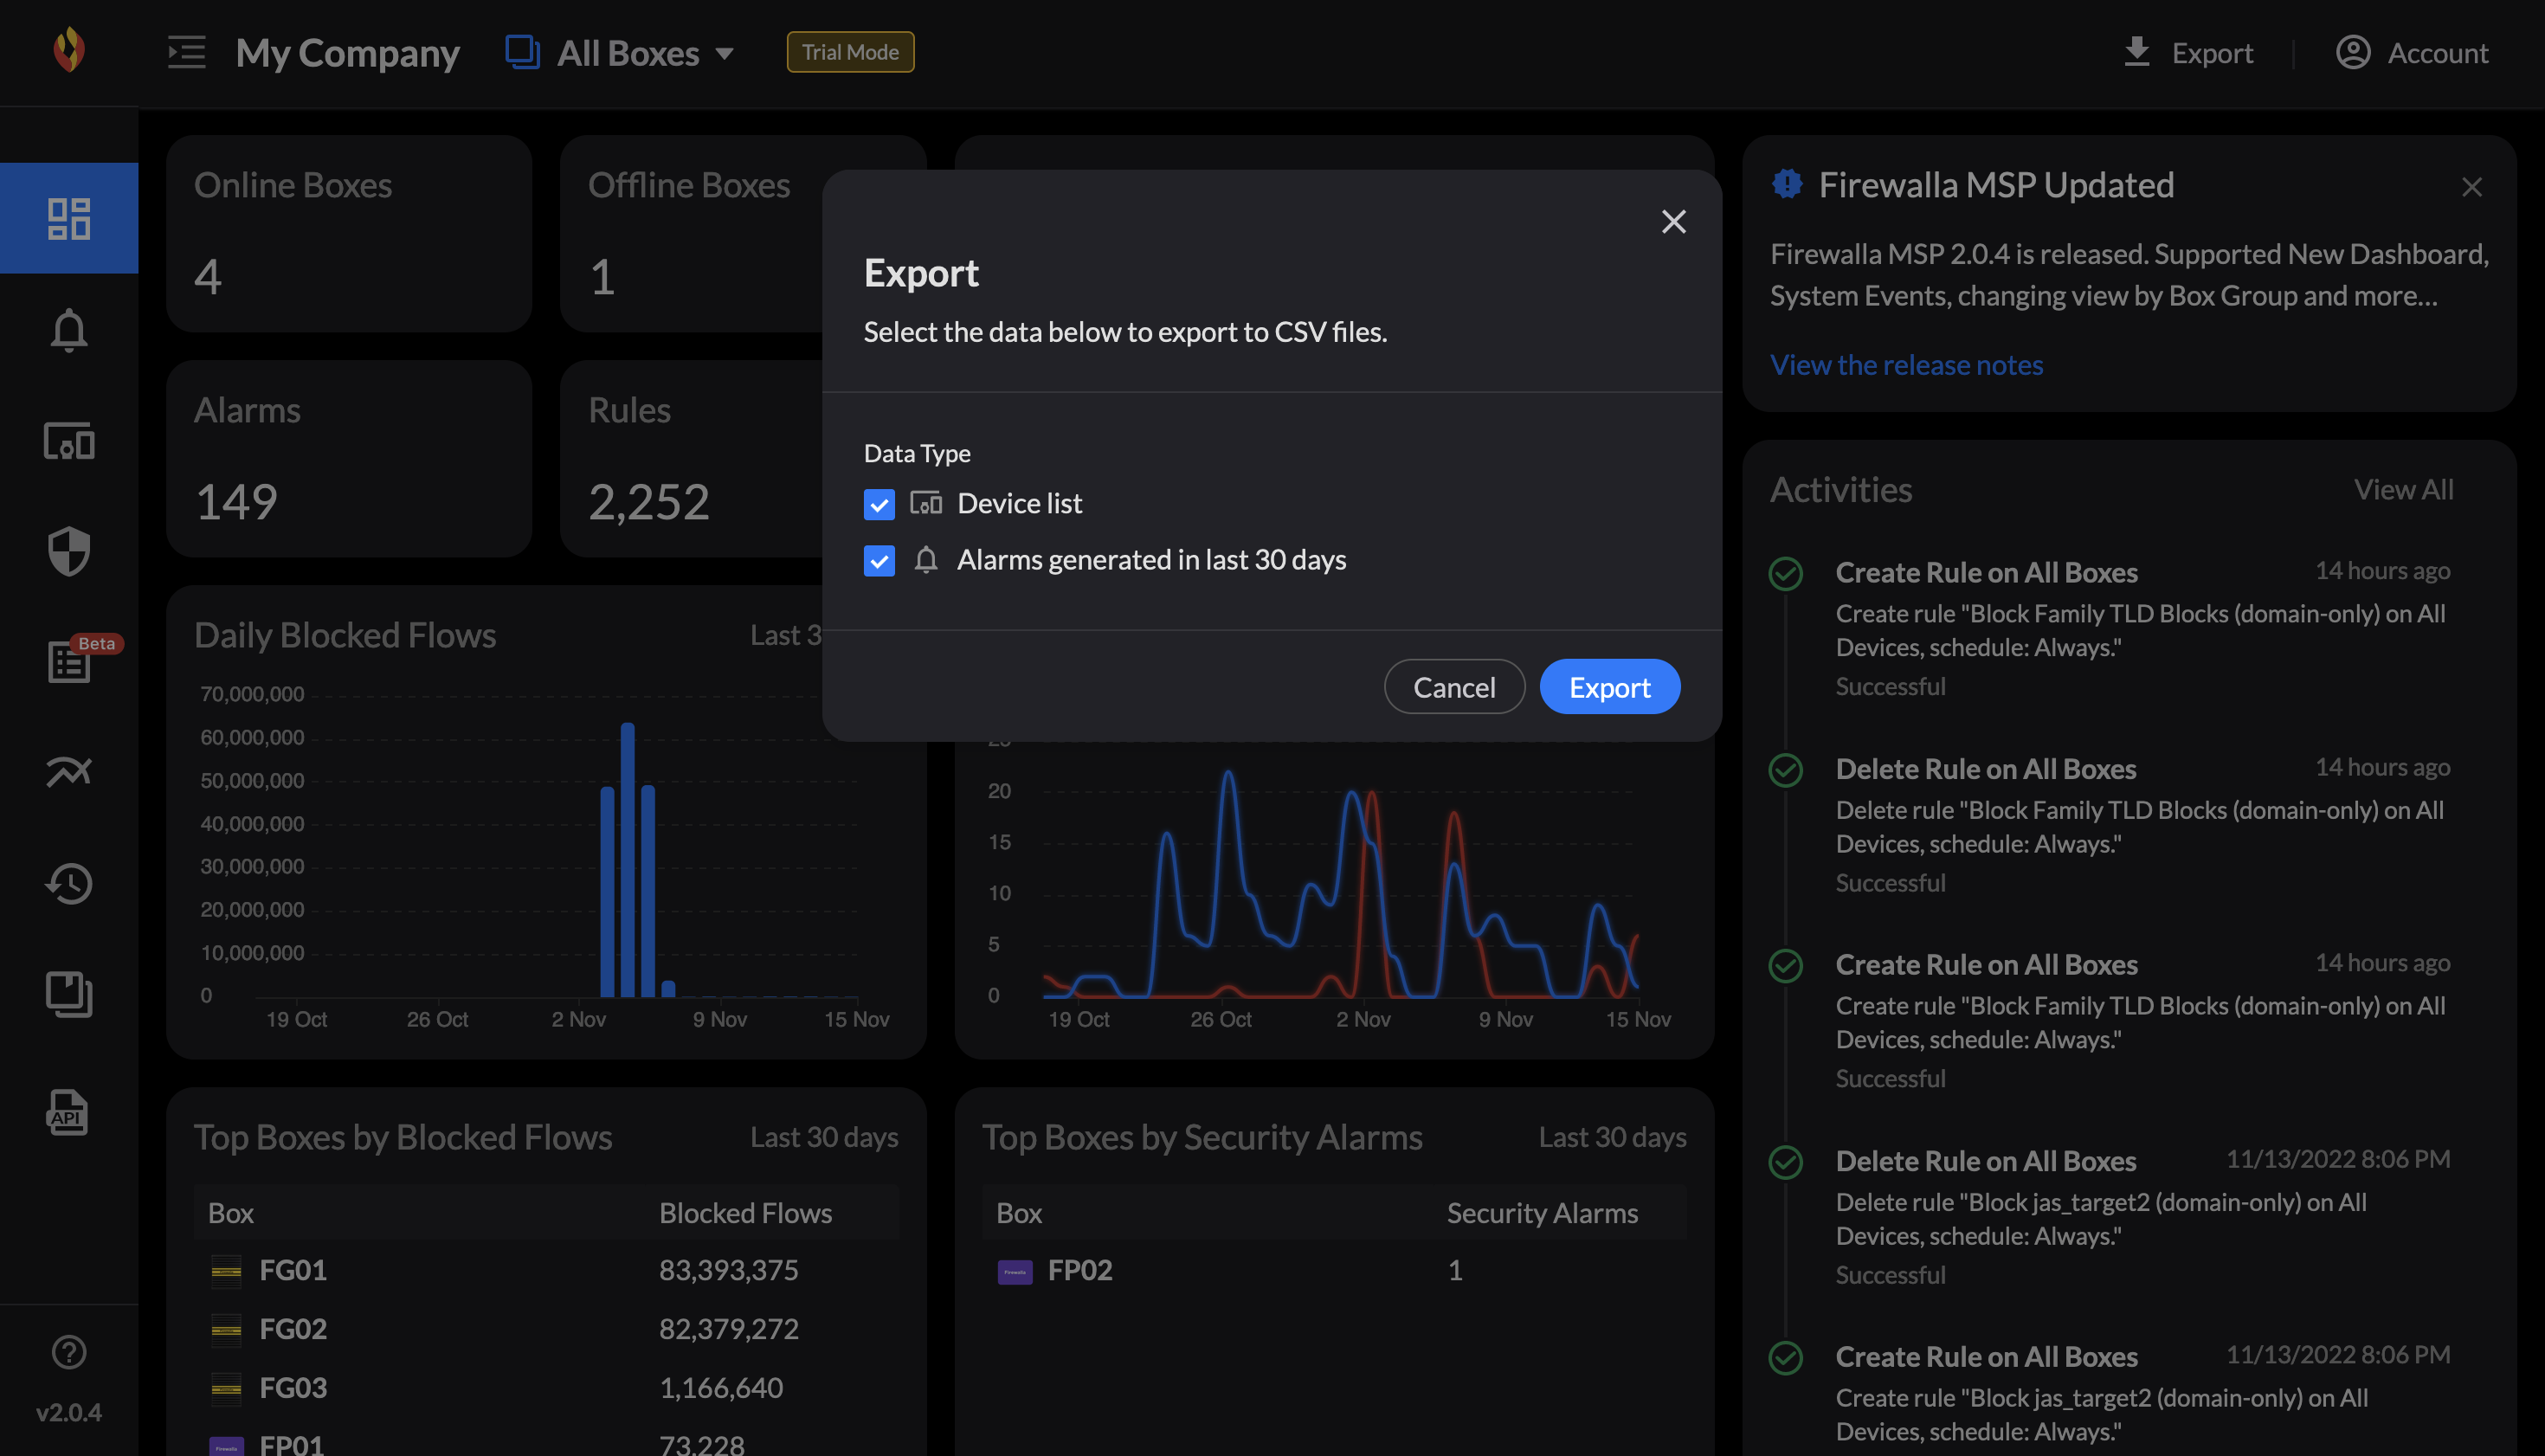
Task: Click the v2.0.4 version label
Action: click(69, 1412)
